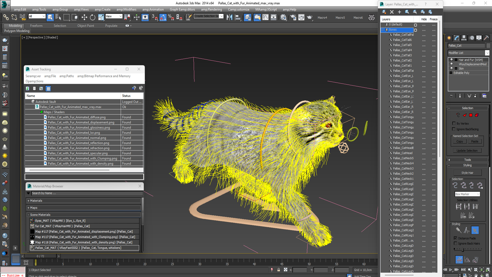Expand the Materials group in Material Browser
This screenshot has height=277, width=492.
[x=84, y=201]
